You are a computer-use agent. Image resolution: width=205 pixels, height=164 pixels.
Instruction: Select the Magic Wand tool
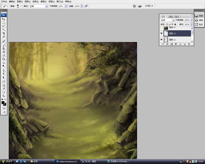tap(4, 30)
